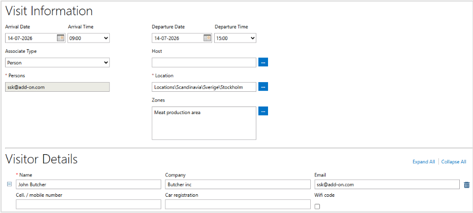Image resolution: width=473 pixels, height=213 pixels.
Task: Delete visitor John Butcher with trash icon
Action: click(x=467, y=185)
